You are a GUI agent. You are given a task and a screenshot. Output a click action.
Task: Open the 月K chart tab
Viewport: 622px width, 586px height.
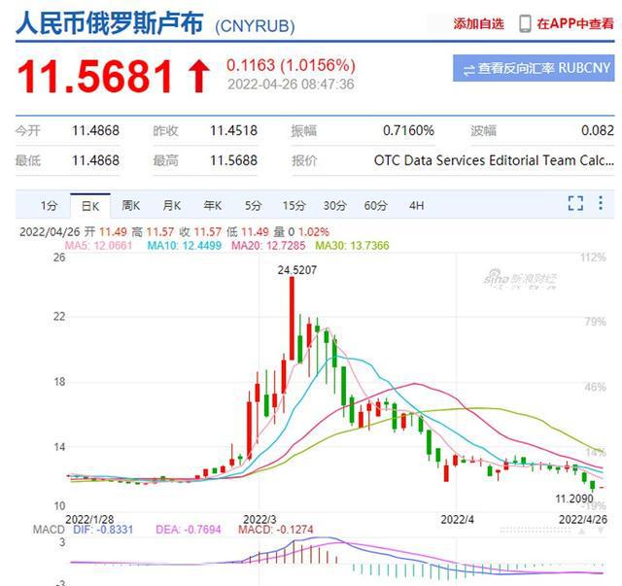pyautogui.click(x=172, y=205)
